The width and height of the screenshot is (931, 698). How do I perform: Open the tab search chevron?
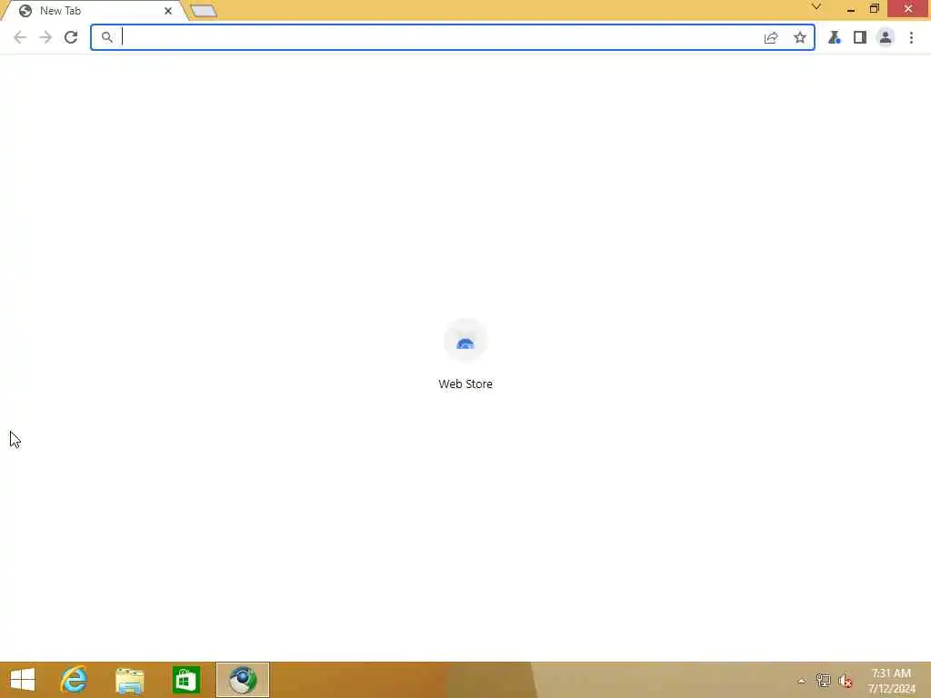click(x=816, y=6)
